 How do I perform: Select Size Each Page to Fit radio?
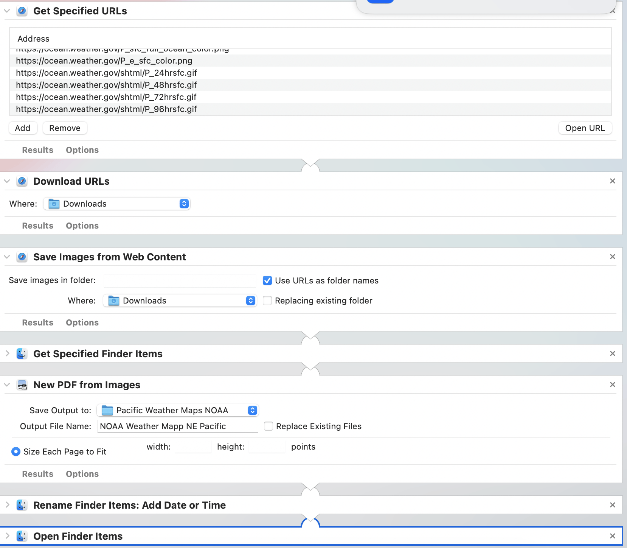pos(16,451)
